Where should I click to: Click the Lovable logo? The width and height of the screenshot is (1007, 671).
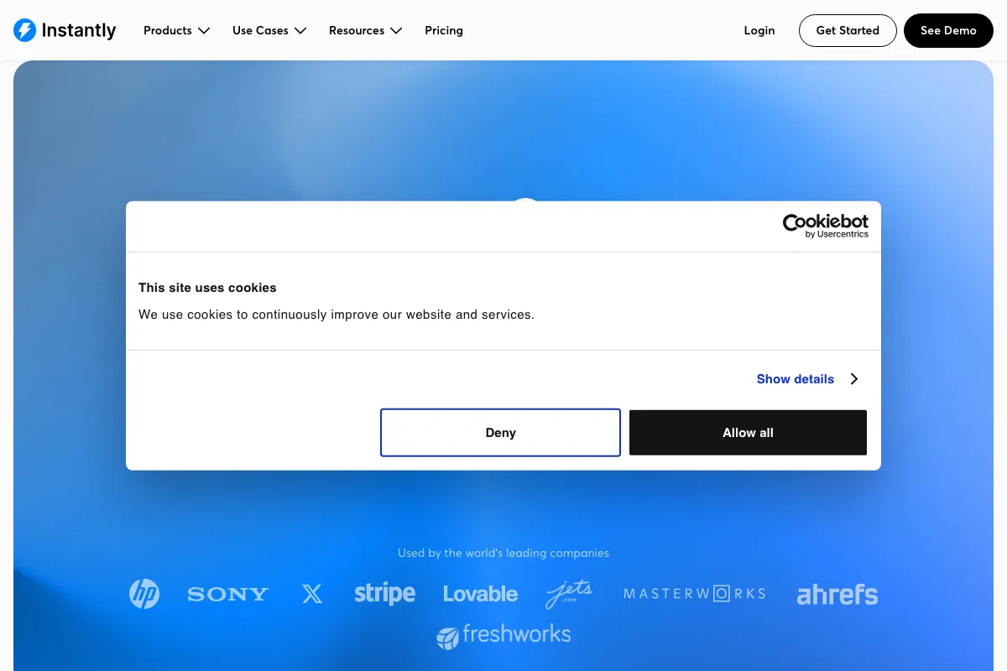480,594
